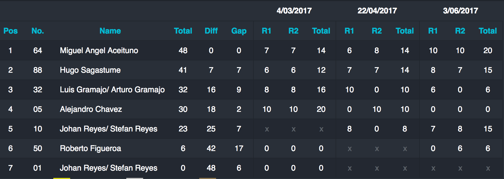This screenshot has height=179, width=504.
Task: Click the tan color bar at bottom
Action: pos(208,178)
